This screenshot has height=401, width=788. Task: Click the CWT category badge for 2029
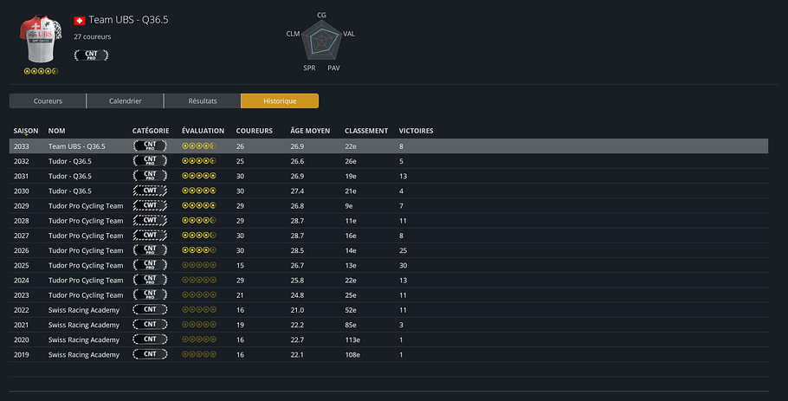coord(150,205)
